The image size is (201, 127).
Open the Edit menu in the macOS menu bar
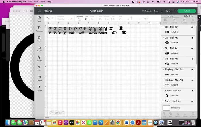[x=36, y=2]
